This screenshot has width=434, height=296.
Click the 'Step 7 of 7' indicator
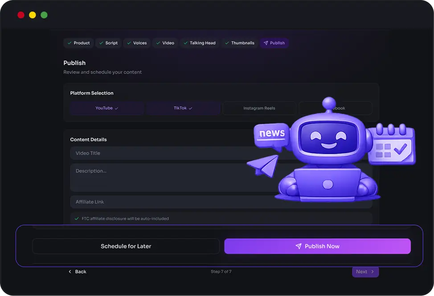click(x=221, y=272)
